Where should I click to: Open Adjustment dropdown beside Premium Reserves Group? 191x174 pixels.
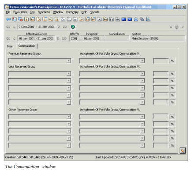142,61
